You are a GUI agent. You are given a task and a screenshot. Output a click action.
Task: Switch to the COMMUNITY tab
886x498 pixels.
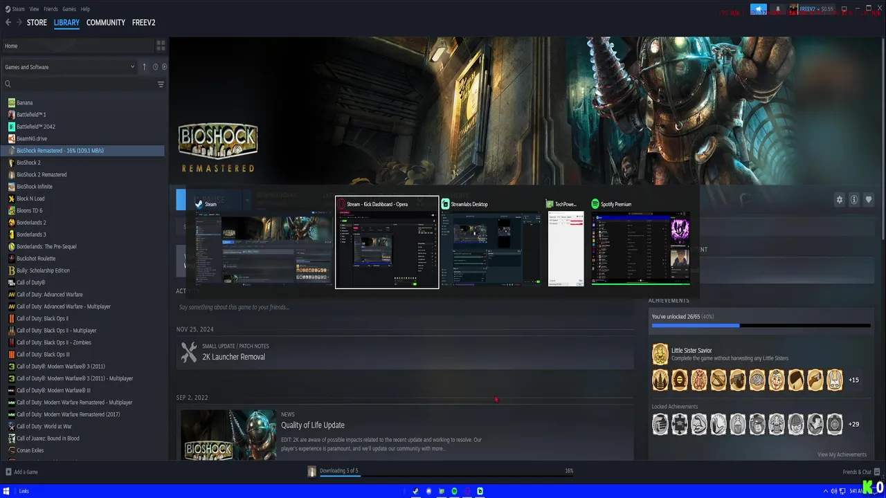pyautogui.click(x=106, y=22)
